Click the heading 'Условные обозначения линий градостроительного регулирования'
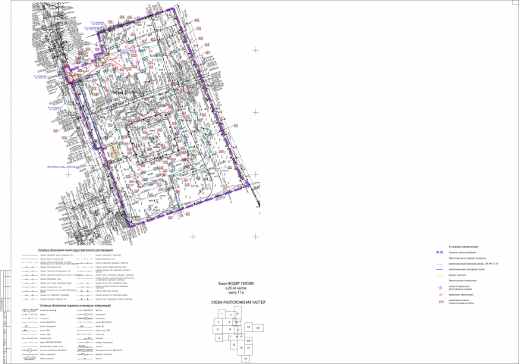 click(x=76, y=249)
